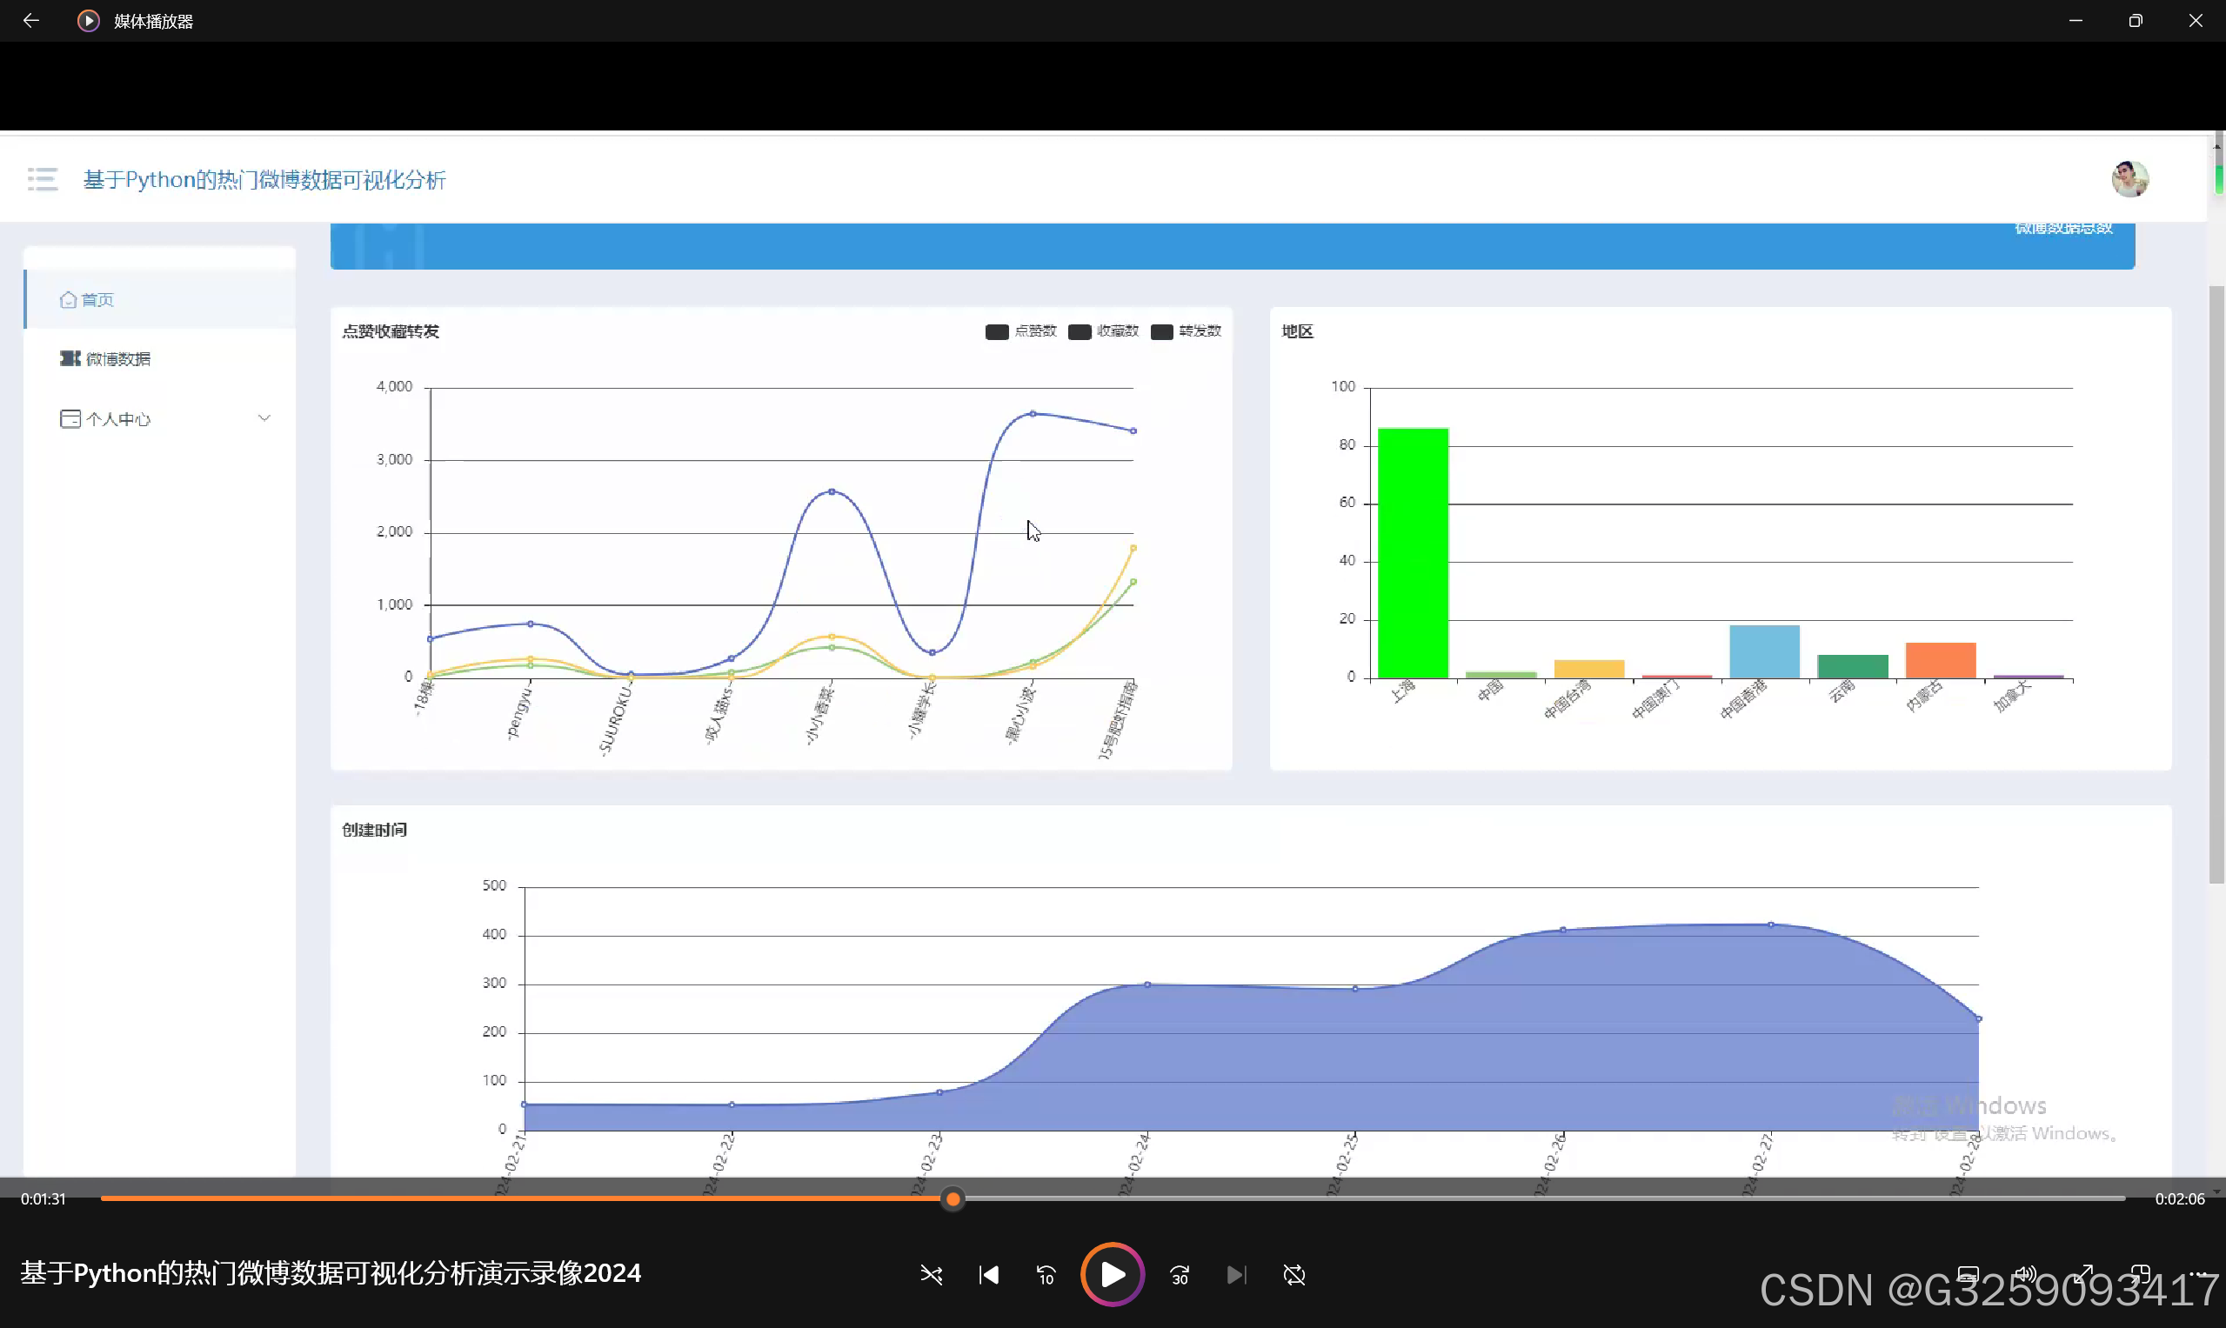
Task: Click the media player back arrow
Action: point(30,21)
